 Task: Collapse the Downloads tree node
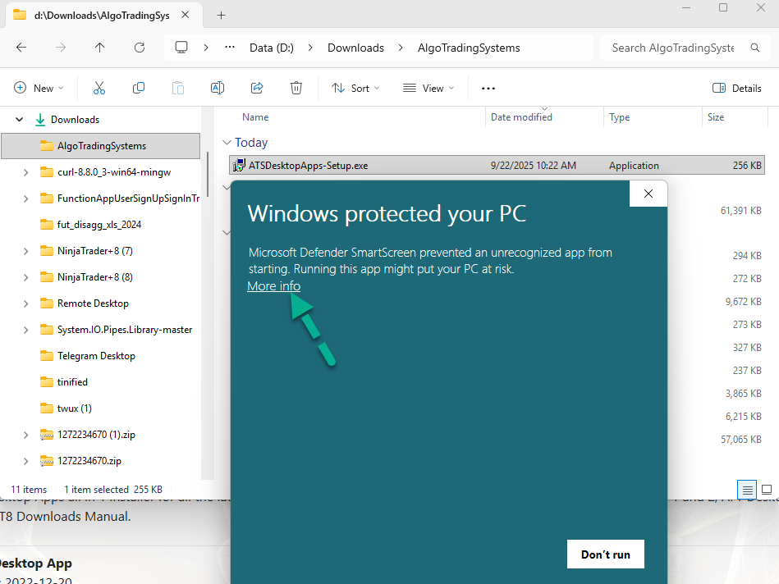tap(20, 120)
